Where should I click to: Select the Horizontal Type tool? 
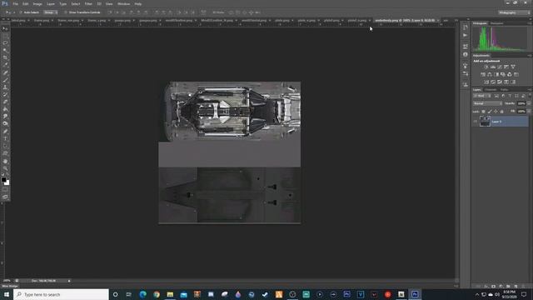pos(5,139)
